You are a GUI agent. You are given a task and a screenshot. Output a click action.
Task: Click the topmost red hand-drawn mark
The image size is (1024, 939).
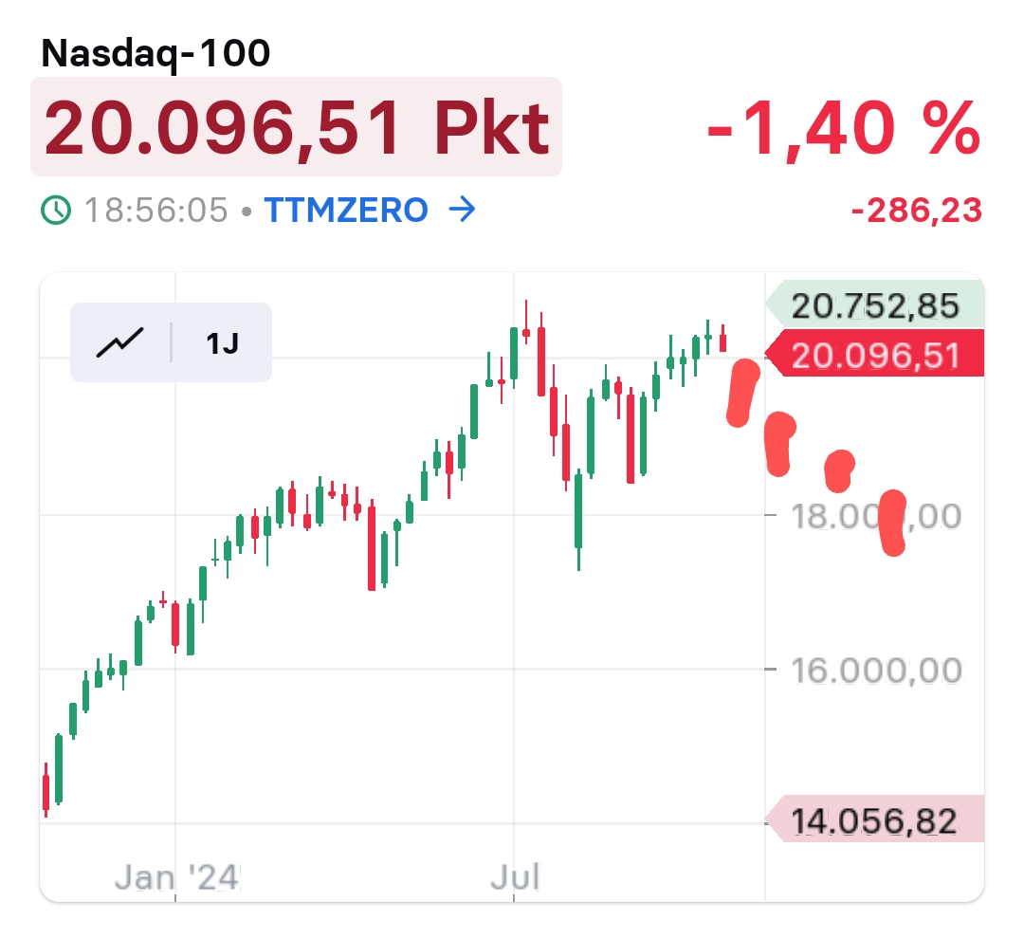pyautogui.click(x=742, y=391)
